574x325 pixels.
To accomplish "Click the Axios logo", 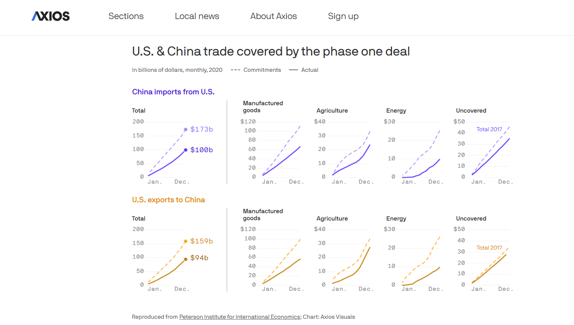I will (51, 16).
